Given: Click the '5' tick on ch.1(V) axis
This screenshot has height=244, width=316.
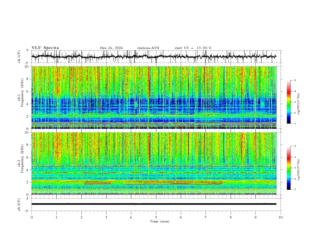Looking at the screenshot, I should [28, 50].
